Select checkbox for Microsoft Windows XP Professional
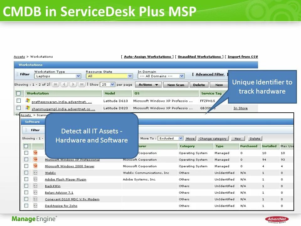Image resolution: width=301 pixels, height=226 pixels. (26, 159)
